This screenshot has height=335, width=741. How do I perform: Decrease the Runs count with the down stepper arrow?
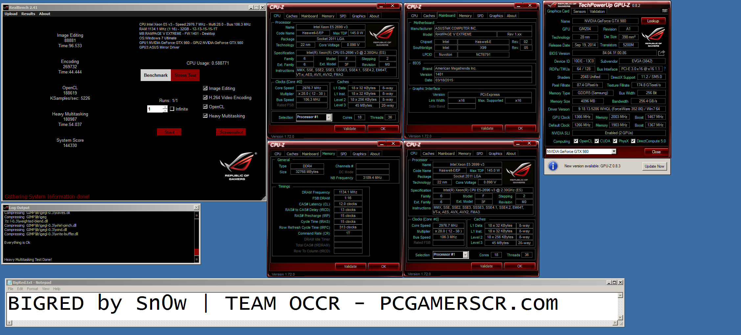point(165,111)
